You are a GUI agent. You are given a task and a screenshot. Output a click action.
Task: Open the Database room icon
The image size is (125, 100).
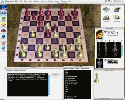[3, 42]
